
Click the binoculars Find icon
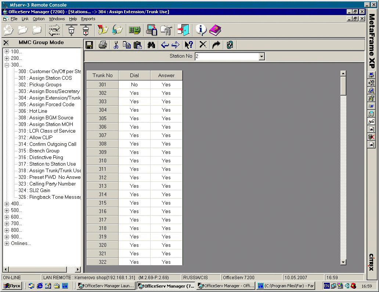(x=151, y=45)
